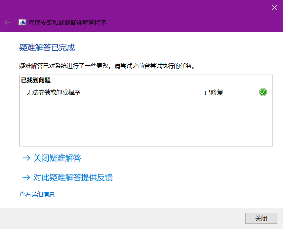Screen dimensions: 283x229
Task: Open 对此疑难解答提供反馈 to send feedback
Action: (x=73, y=178)
